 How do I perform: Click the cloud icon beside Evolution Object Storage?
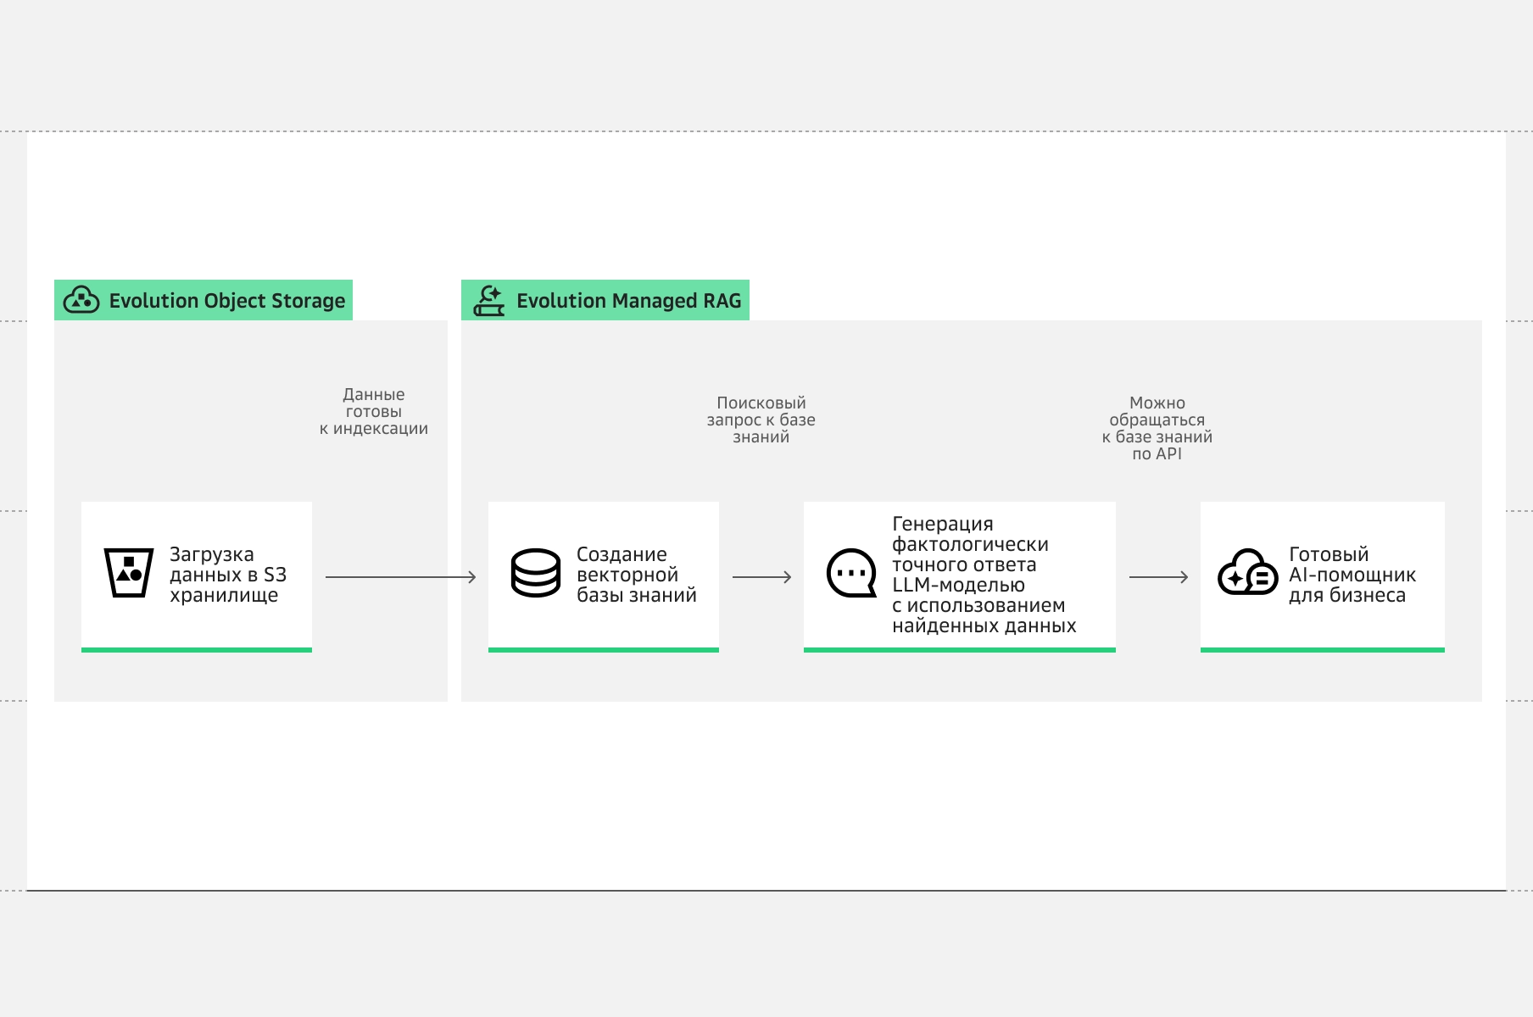click(81, 300)
